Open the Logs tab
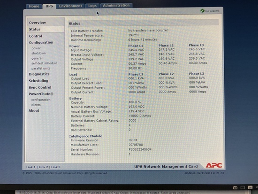The image size is (258, 194). click(92, 6)
